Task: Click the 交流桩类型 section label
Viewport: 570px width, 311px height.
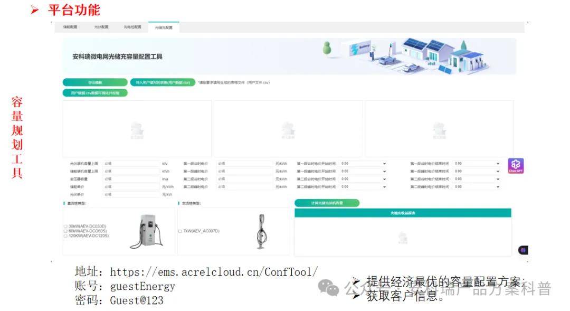Action: (191, 203)
